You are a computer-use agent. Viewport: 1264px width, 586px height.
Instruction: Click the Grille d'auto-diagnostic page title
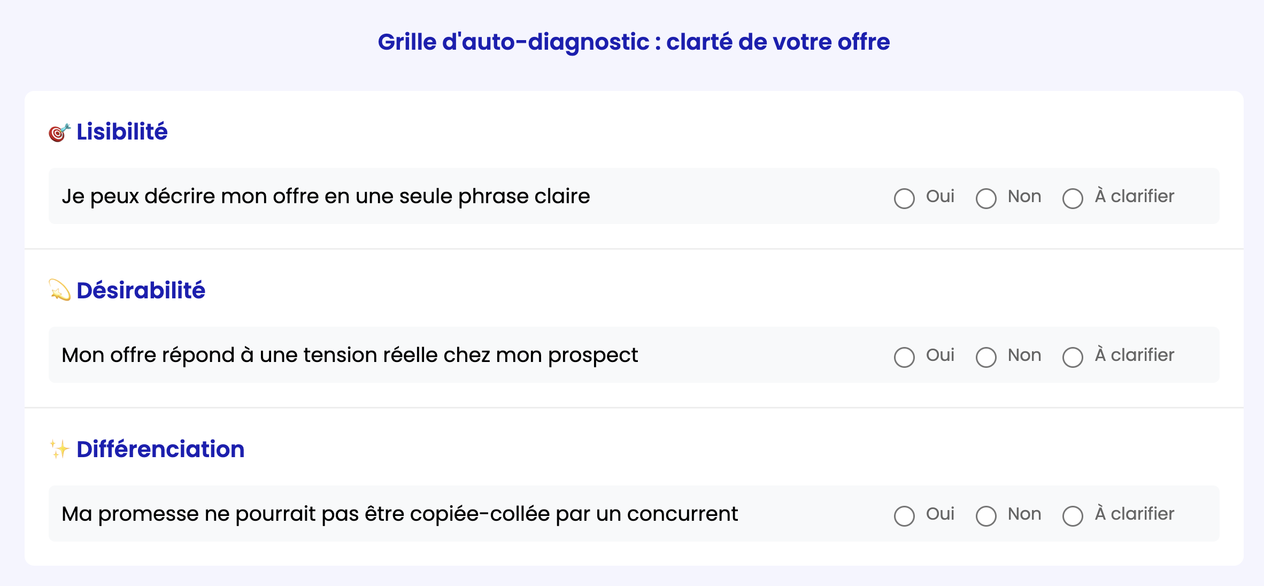(634, 42)
